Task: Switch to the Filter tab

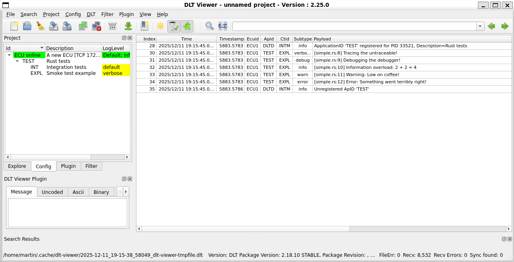Action: click(91, 166)
